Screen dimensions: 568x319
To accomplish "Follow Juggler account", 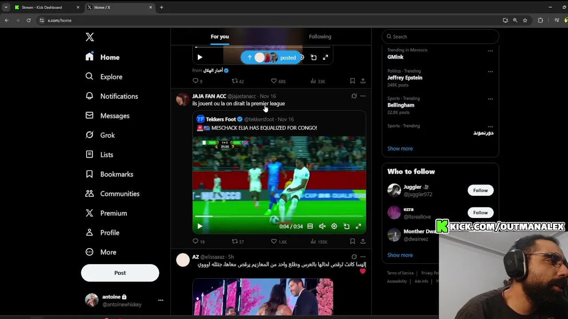I will (480, 191).
